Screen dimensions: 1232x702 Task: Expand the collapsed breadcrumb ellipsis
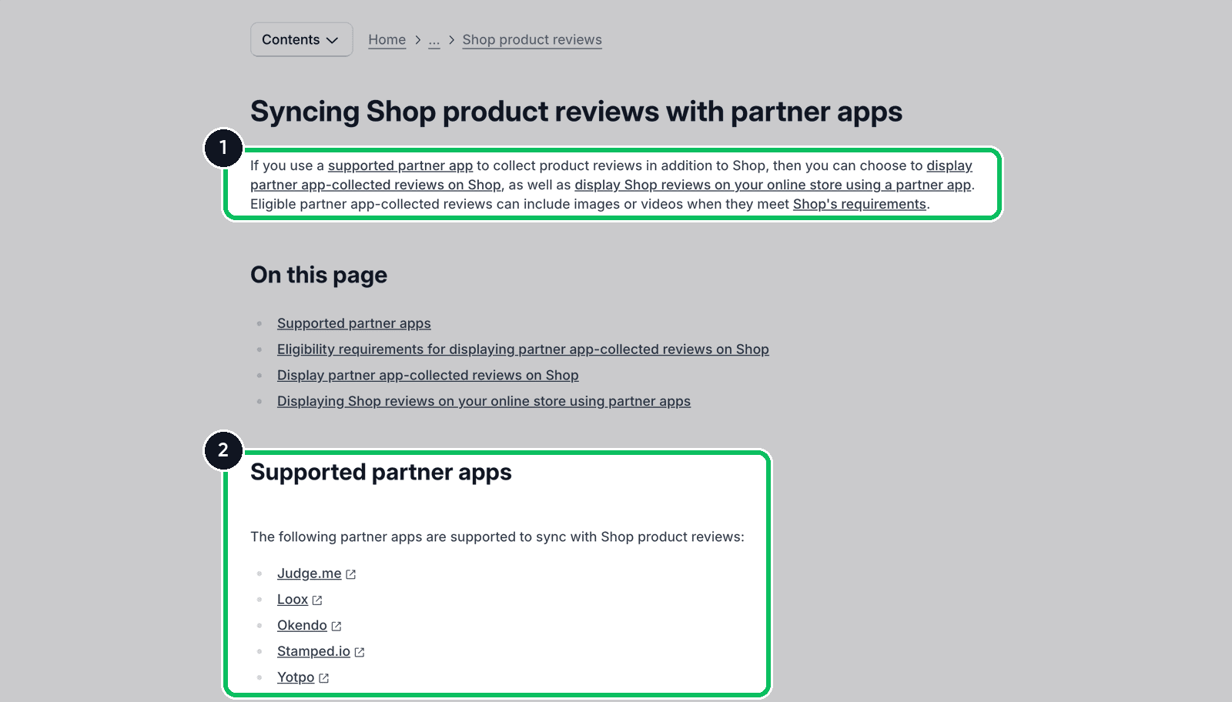[434, 40]
